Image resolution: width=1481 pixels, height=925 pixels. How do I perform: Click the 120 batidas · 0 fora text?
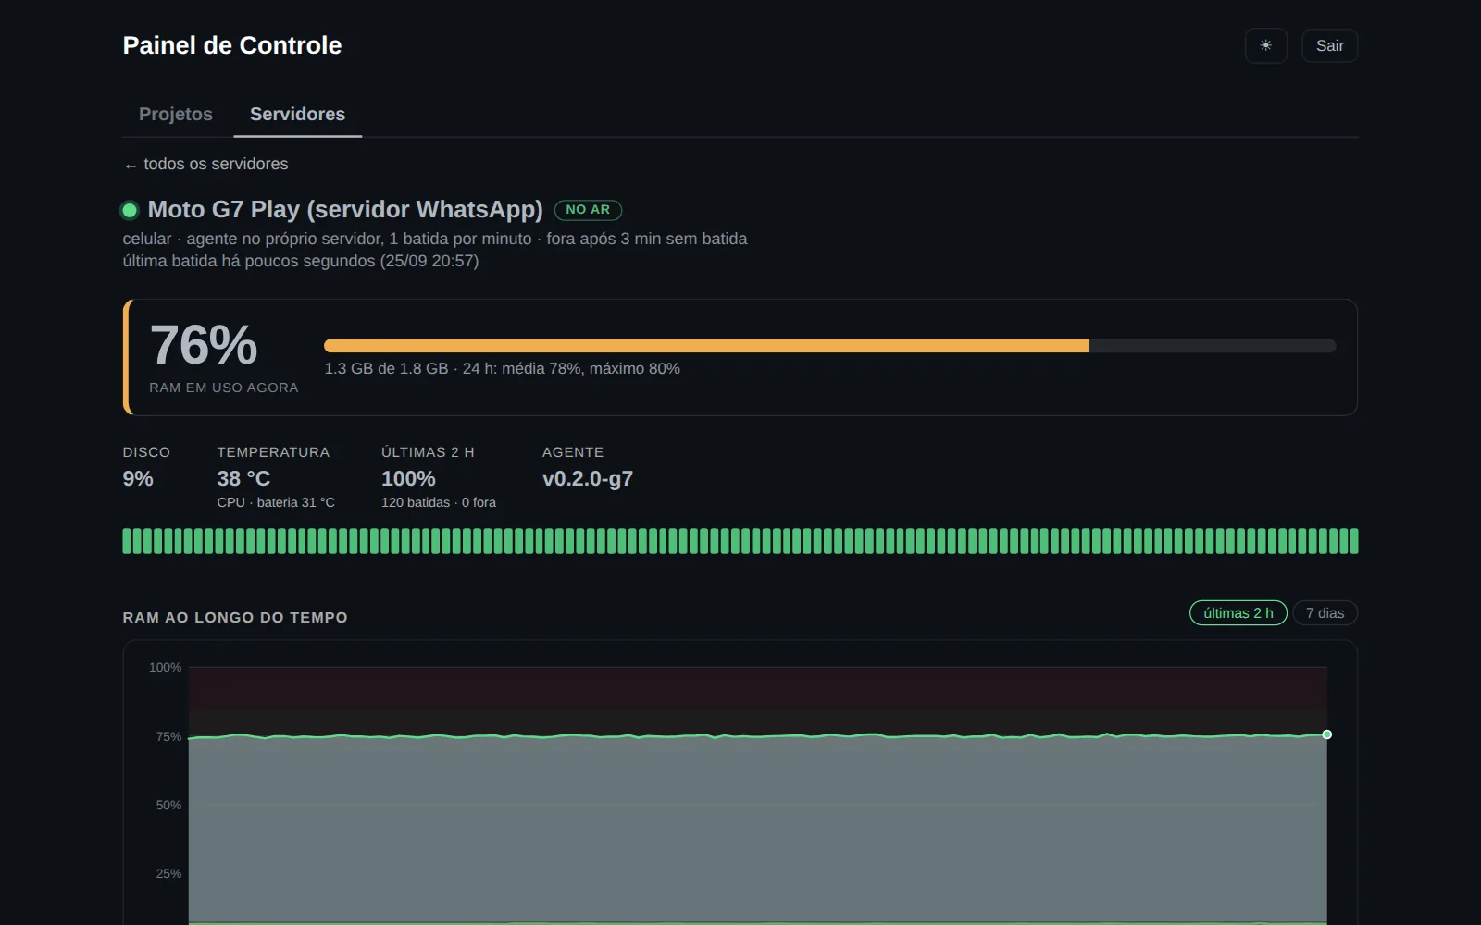pos(439,502)
